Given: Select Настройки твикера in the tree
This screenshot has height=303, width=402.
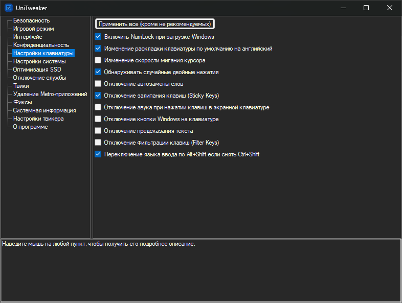Looking at the screenshot, I should (38, 119).
